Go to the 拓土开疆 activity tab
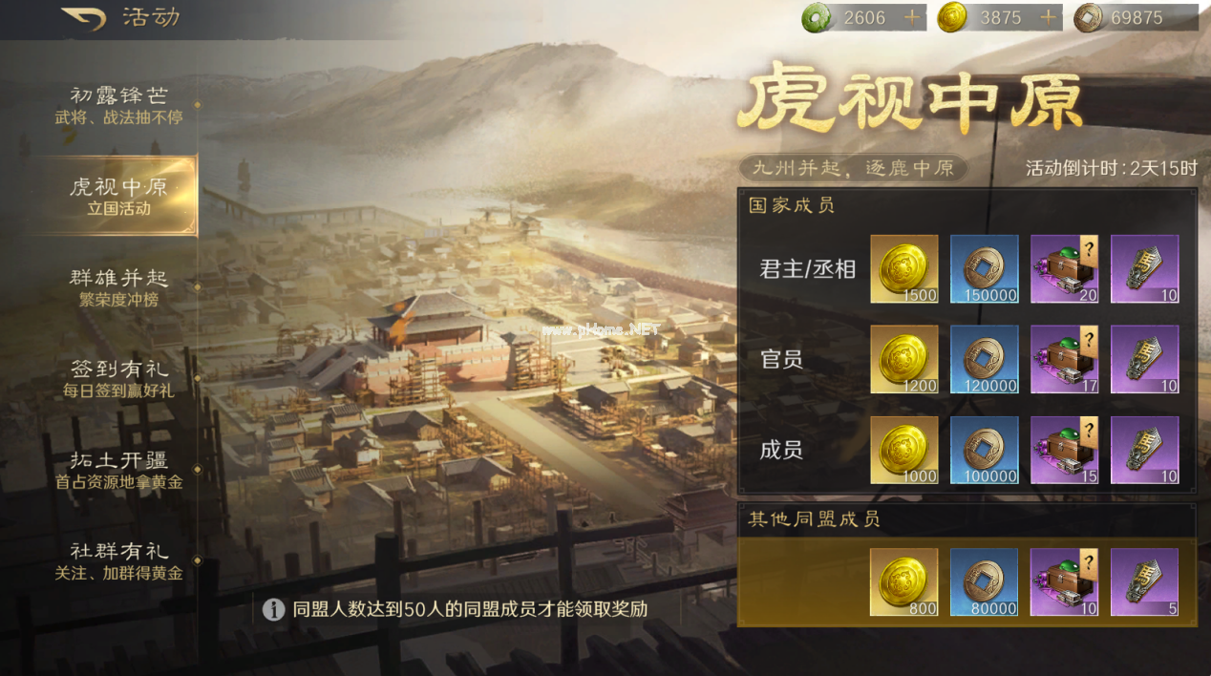 (x=118, y=470)
